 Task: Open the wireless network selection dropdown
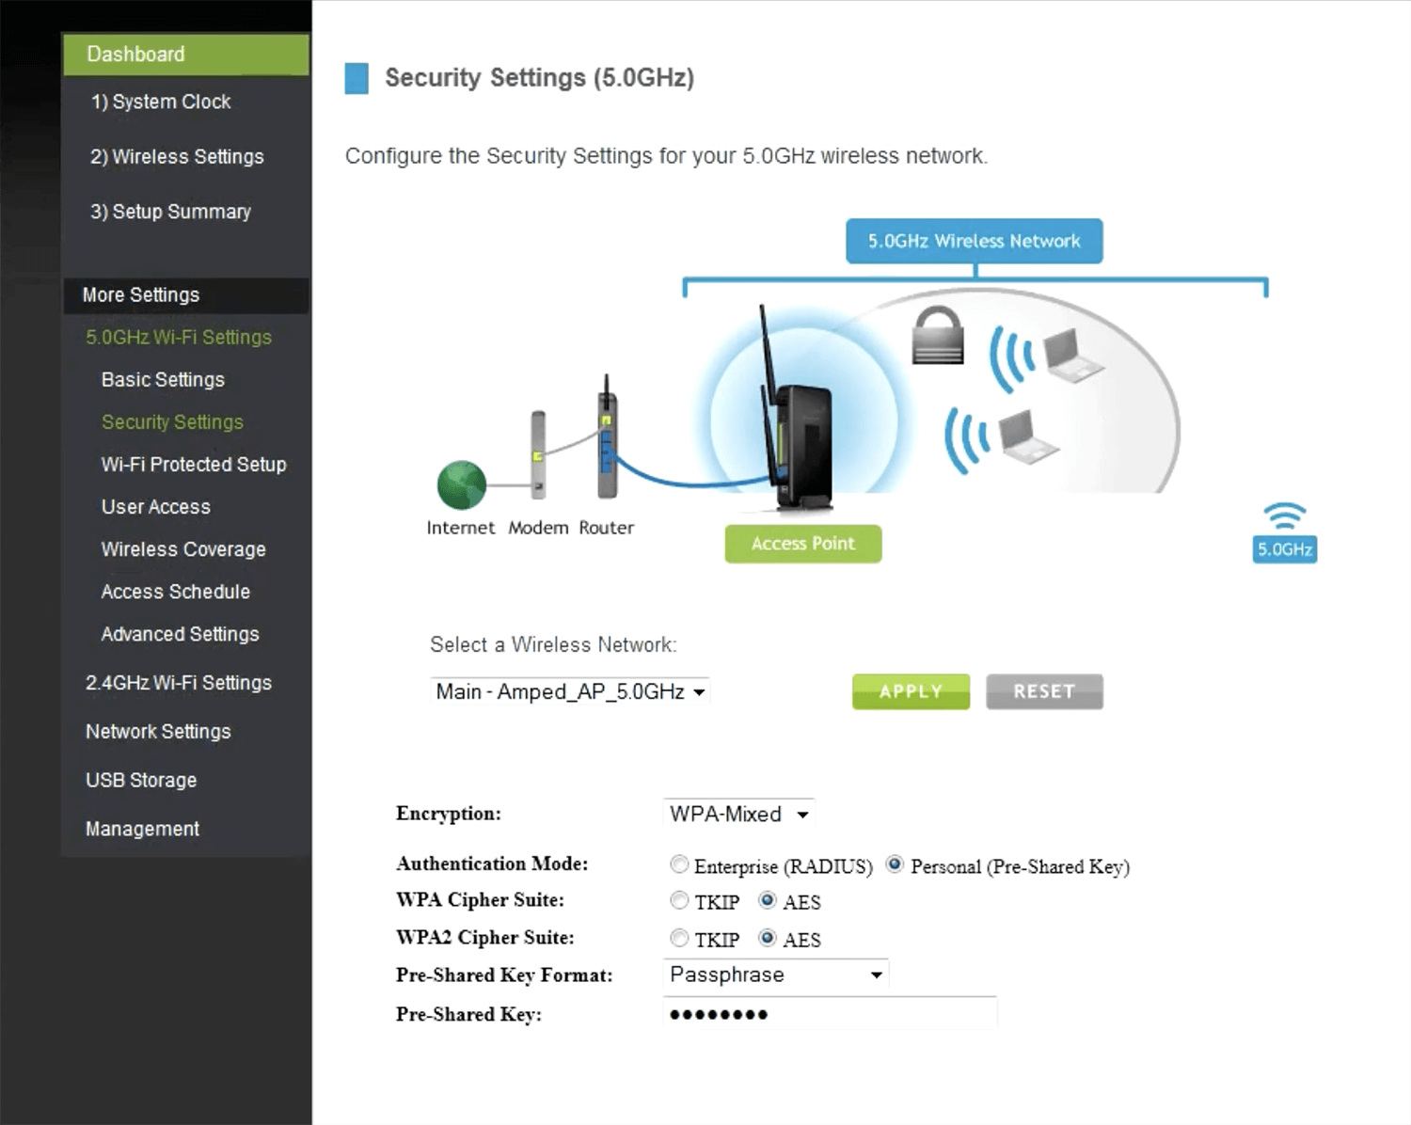569,692
